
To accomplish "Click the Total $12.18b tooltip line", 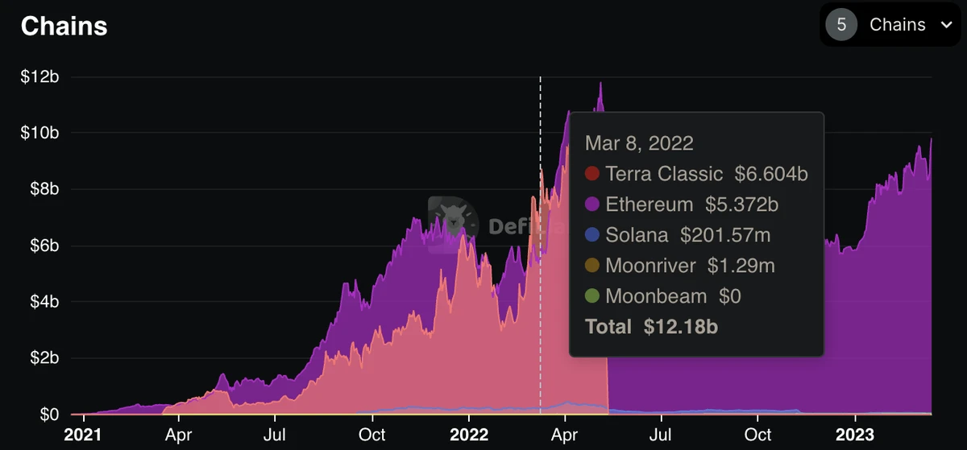I will [651, 327].
